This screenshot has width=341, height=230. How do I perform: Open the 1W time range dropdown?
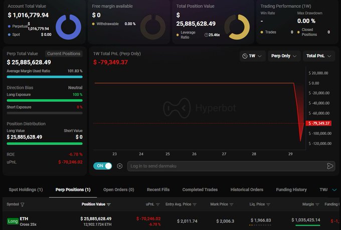coord(252,56)
